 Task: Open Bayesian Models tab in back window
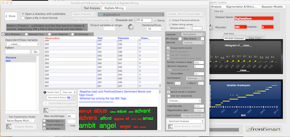(272, 6)
